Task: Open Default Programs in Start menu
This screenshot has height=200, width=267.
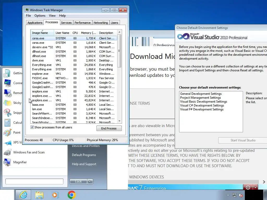Action: tap(84, 155)
